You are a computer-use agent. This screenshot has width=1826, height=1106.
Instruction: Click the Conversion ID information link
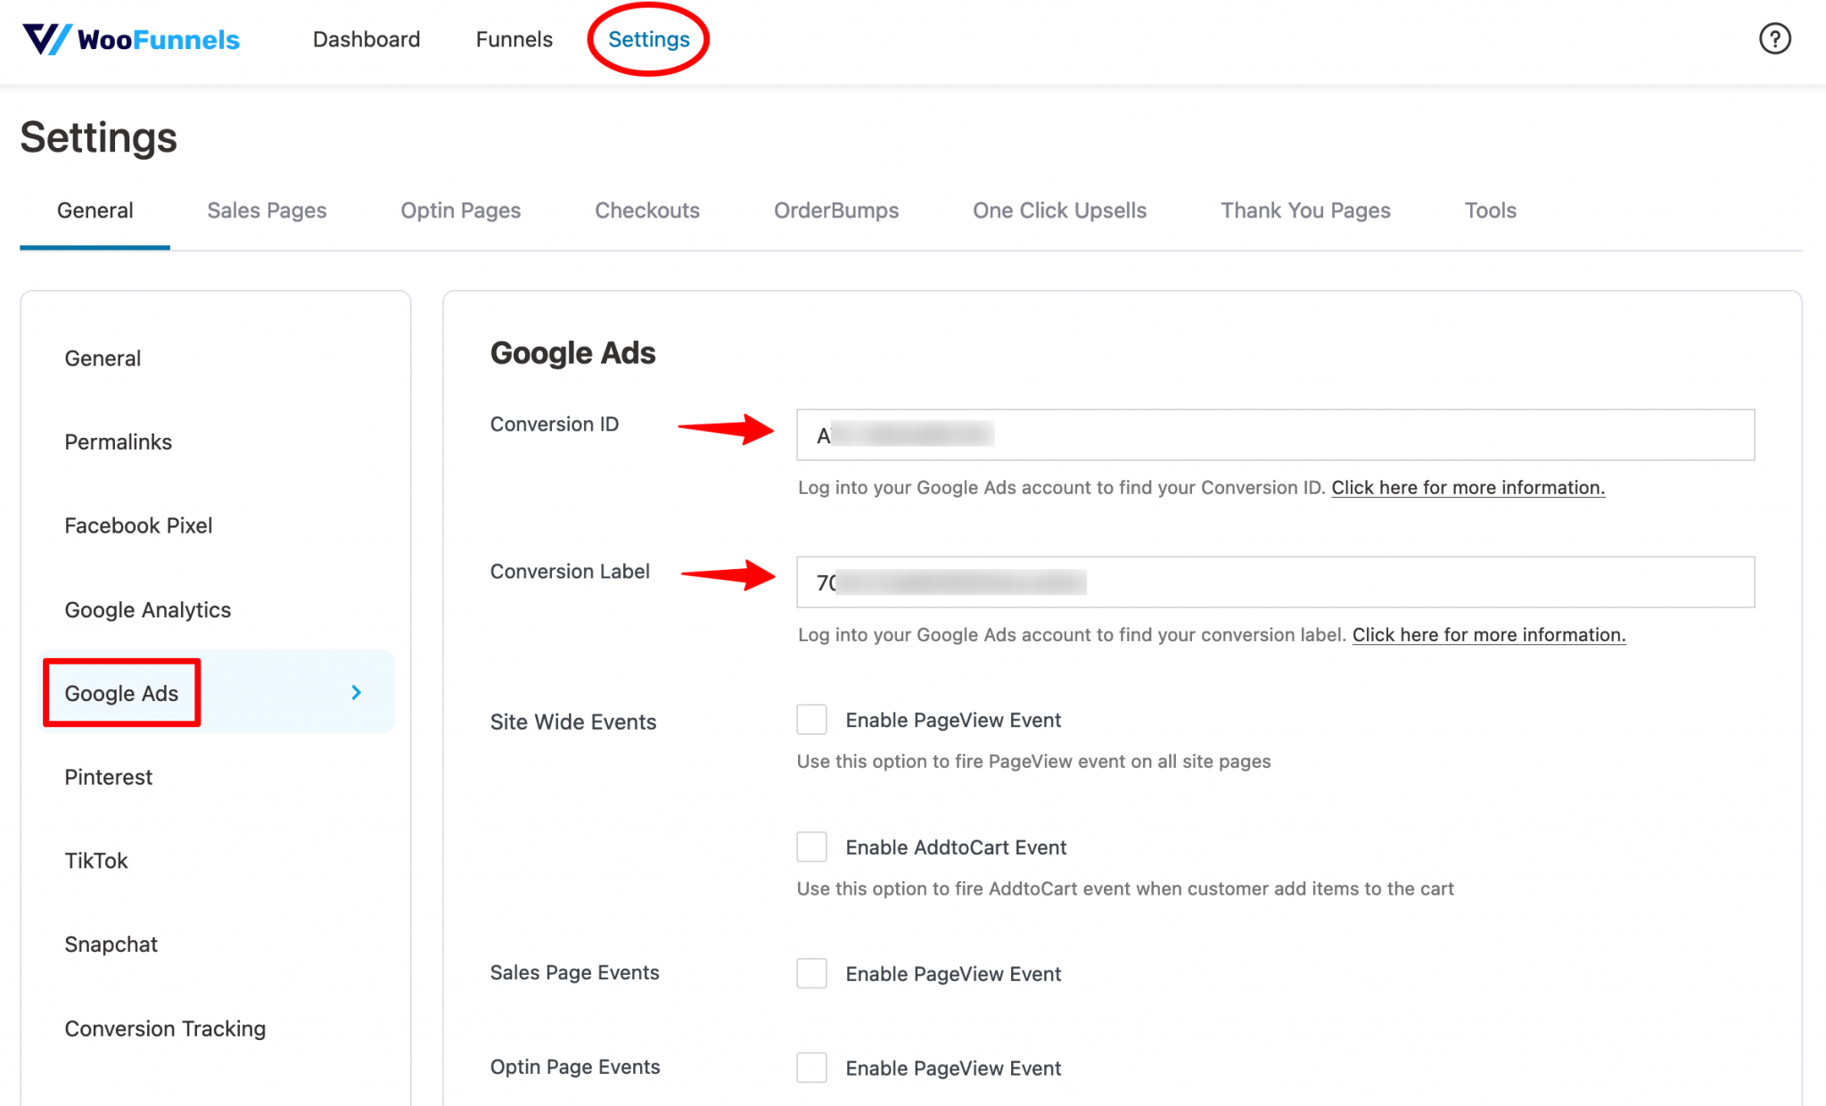[1468, 488]
